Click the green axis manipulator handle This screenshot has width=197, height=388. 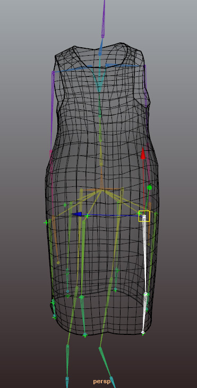pos(149,187)
